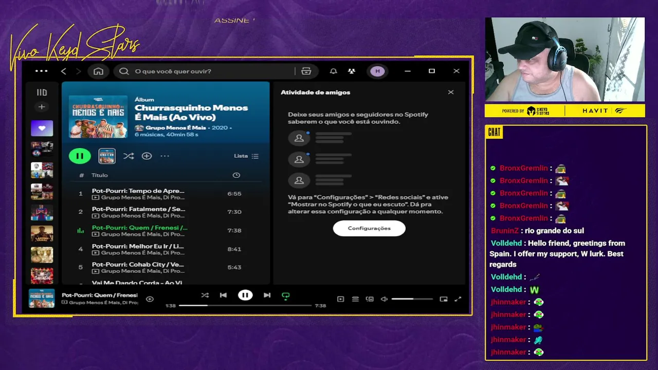
Task: Skip to previous track
Action: click(223, 295)
